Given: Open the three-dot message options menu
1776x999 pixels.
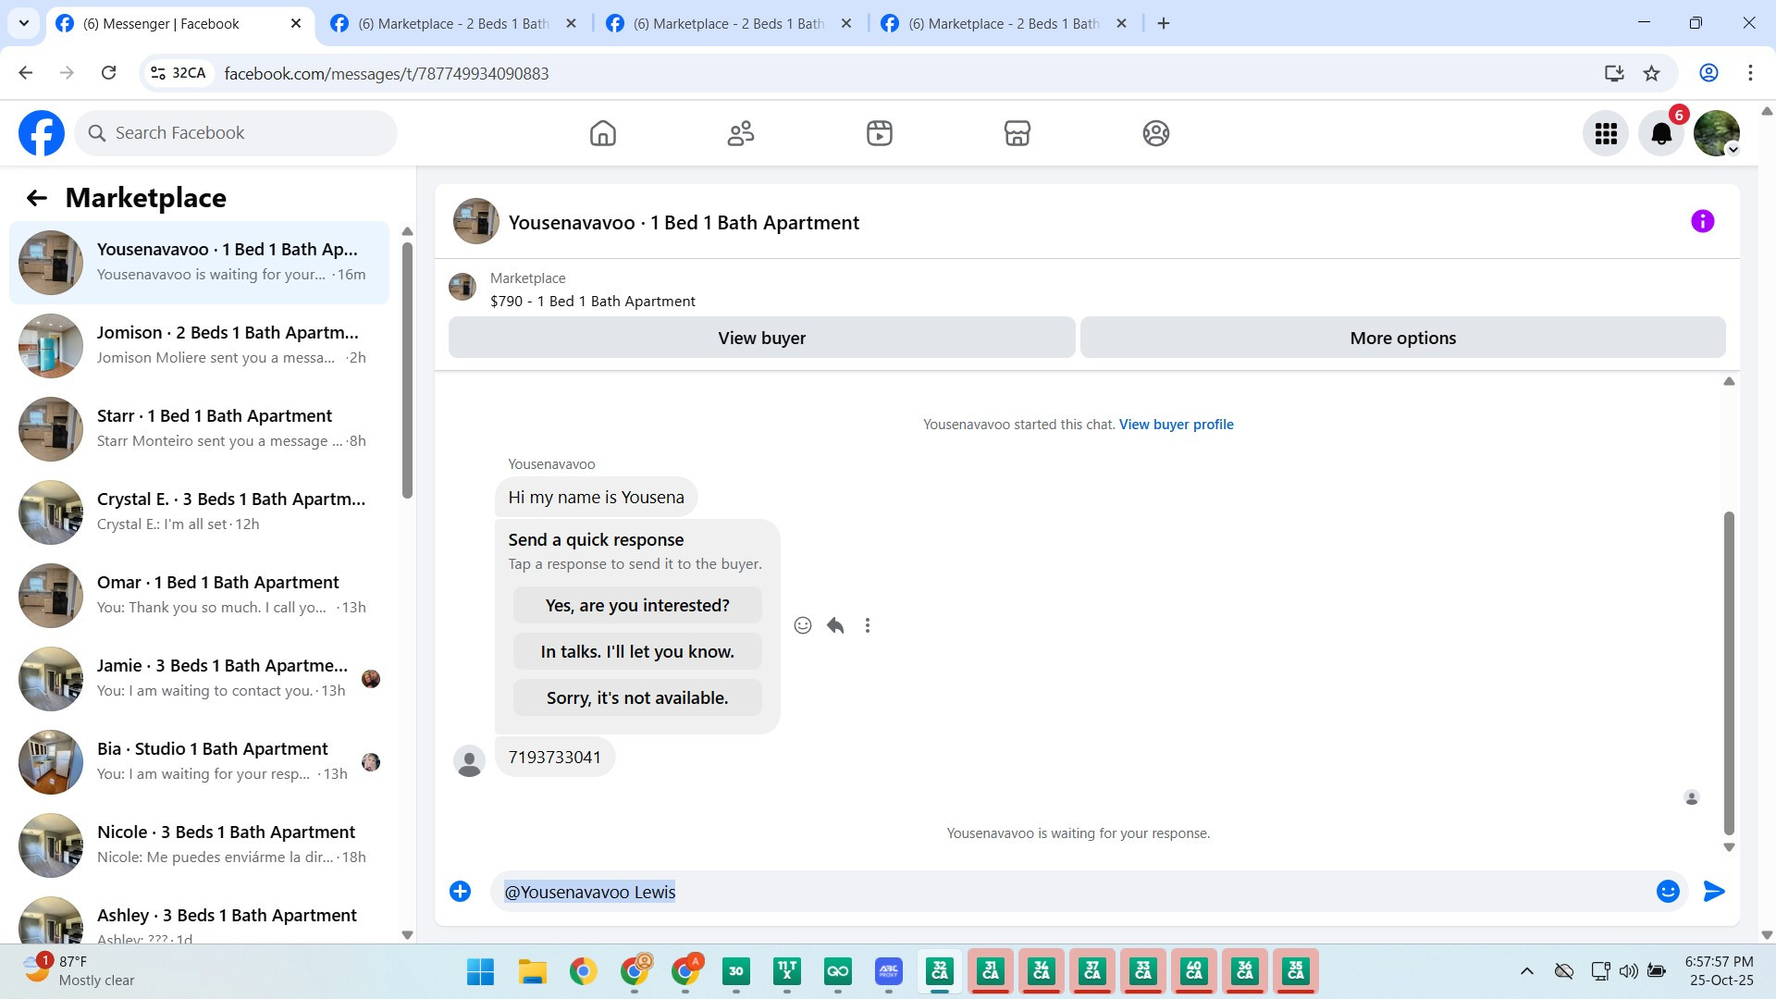Looking at the screenshot, I should point(868,625).
